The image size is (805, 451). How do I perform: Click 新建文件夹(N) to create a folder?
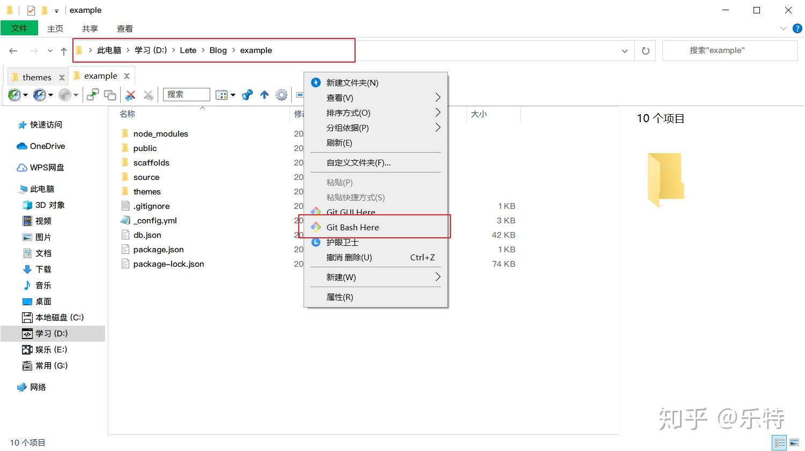point(351,82)
